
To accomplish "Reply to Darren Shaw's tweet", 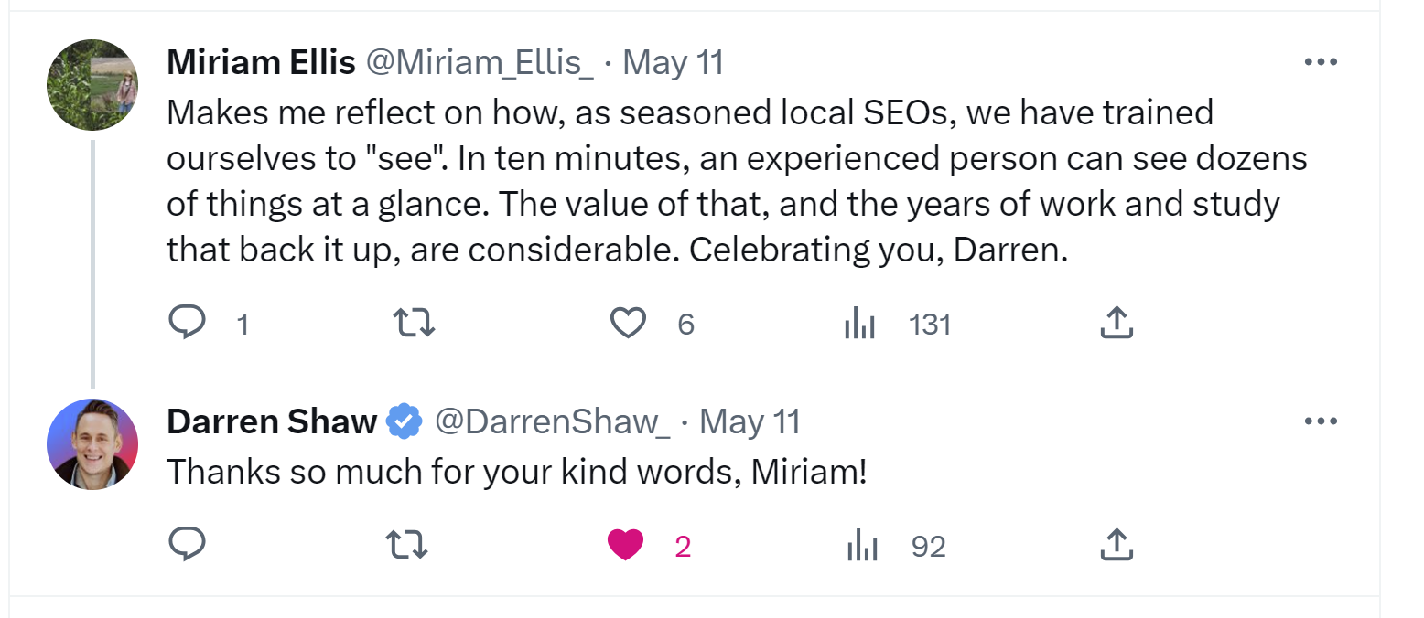I will pyautogui.click(x=188, y=546).
